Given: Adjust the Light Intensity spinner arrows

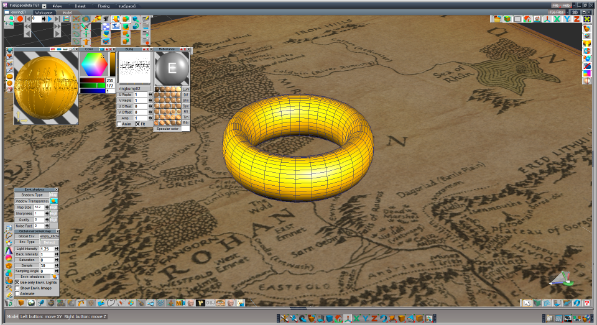Looking at the screenshot, I should click(57, 249).
